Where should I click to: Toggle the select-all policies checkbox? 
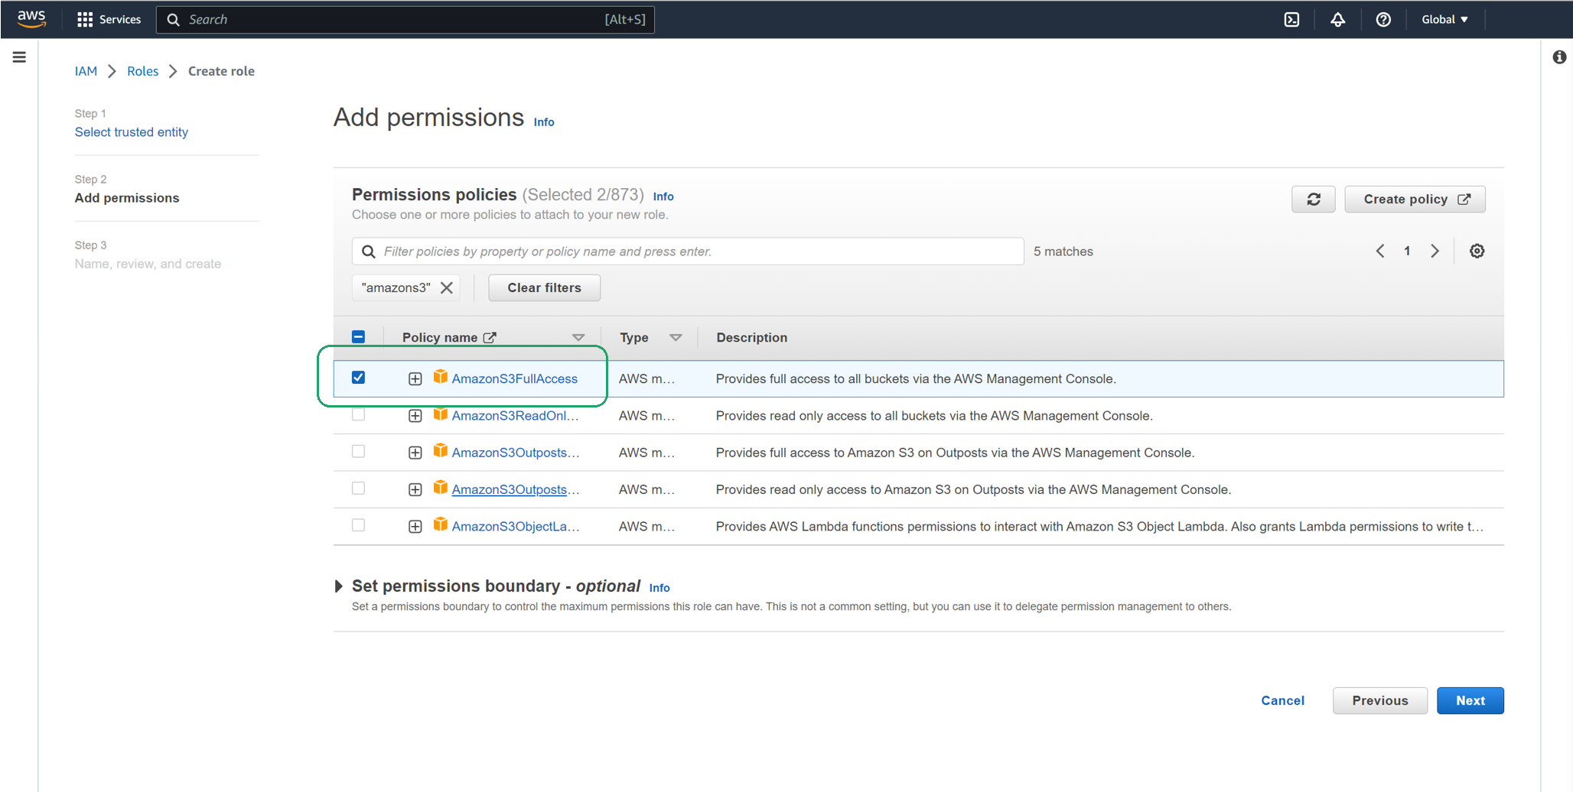(x=358, y=336)
